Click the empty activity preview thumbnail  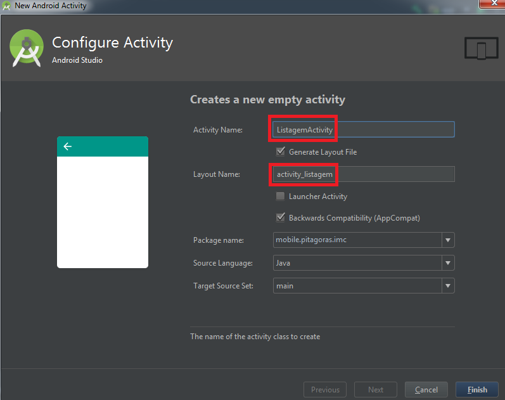click(103, 209)
